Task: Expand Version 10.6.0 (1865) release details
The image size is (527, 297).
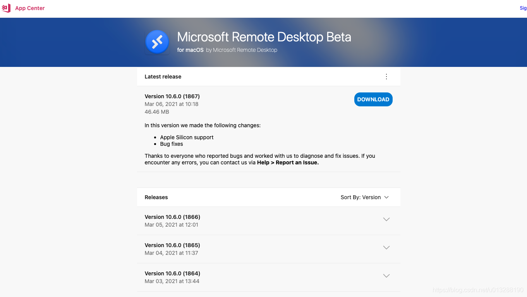Action: tap(386, 247)
